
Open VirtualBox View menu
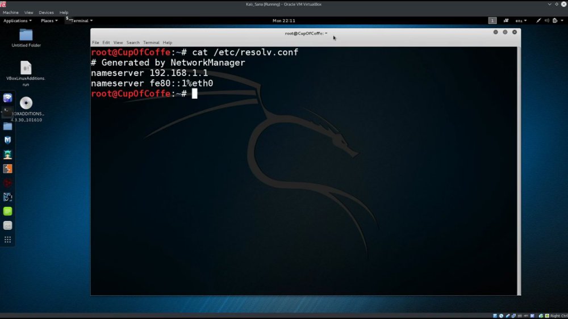click(28, 12)
